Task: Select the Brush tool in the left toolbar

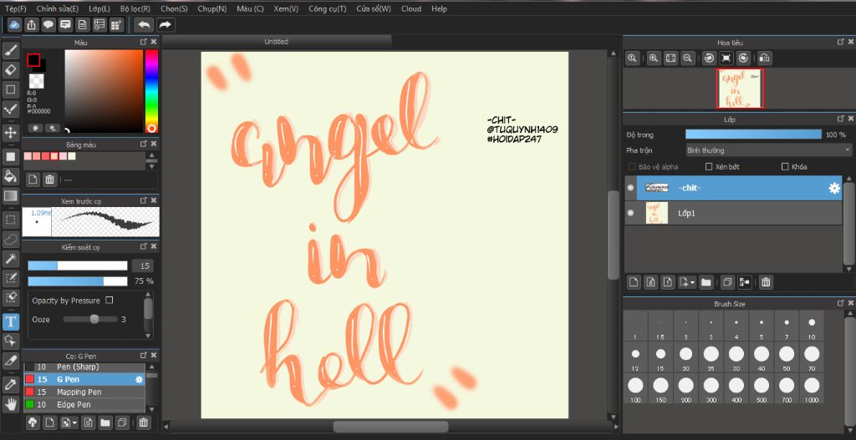Action: coord(11,50)
